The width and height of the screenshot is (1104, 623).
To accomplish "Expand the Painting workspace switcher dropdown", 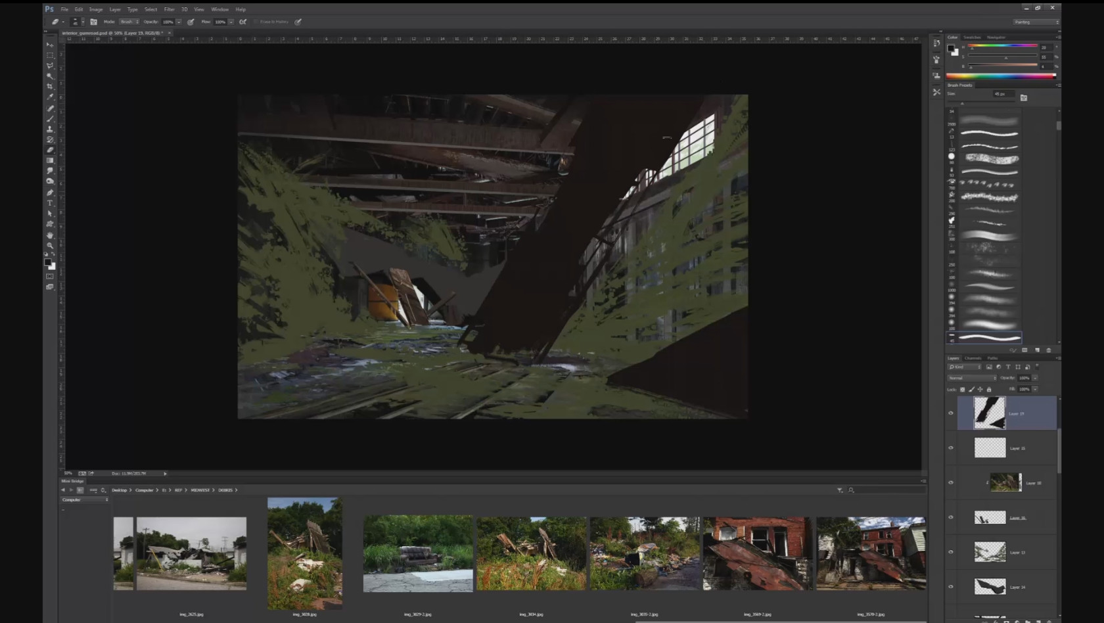I will click(1036, 22).
